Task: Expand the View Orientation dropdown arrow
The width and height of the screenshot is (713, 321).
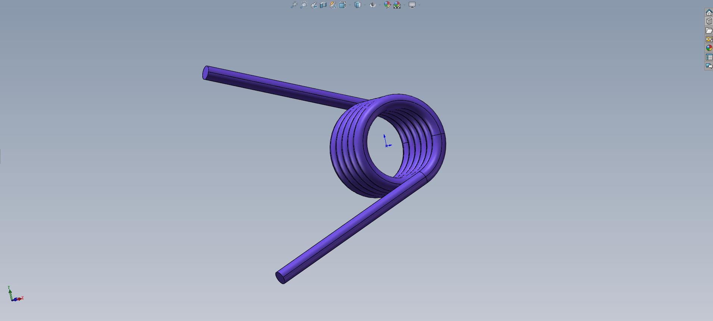Action: pyautogui.click(x=350, y=5)
